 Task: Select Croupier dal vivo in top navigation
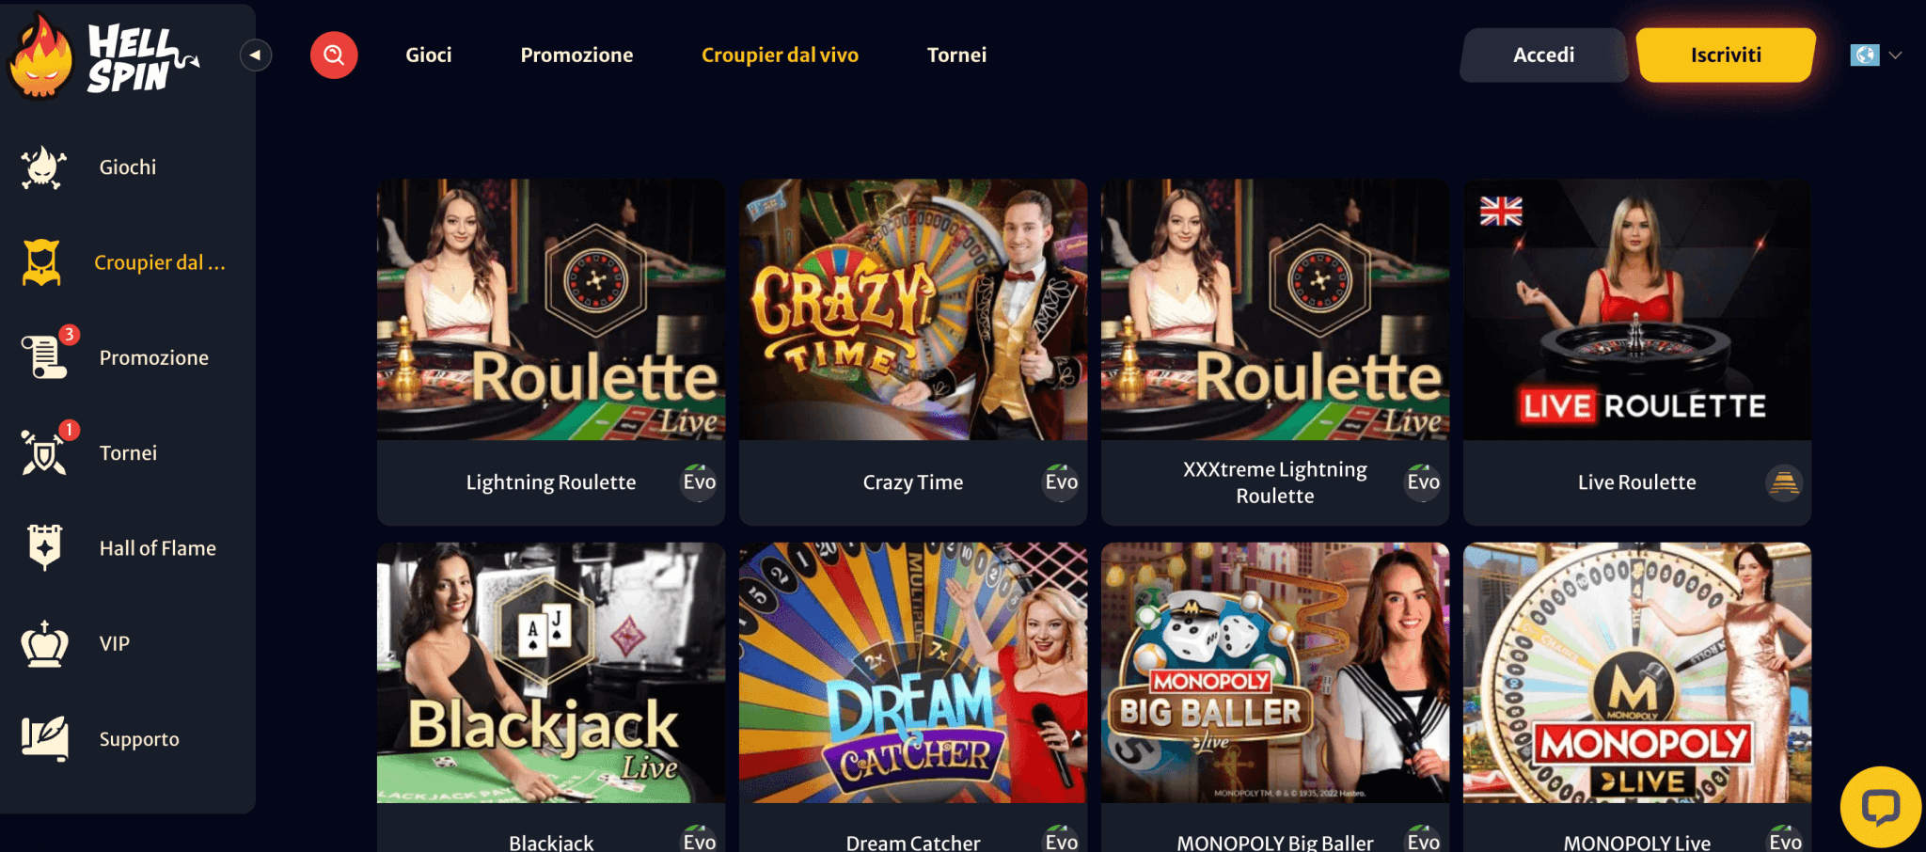[x=780, y=55]
